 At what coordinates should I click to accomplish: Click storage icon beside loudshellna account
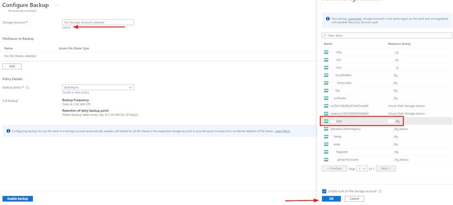(326, 75)
